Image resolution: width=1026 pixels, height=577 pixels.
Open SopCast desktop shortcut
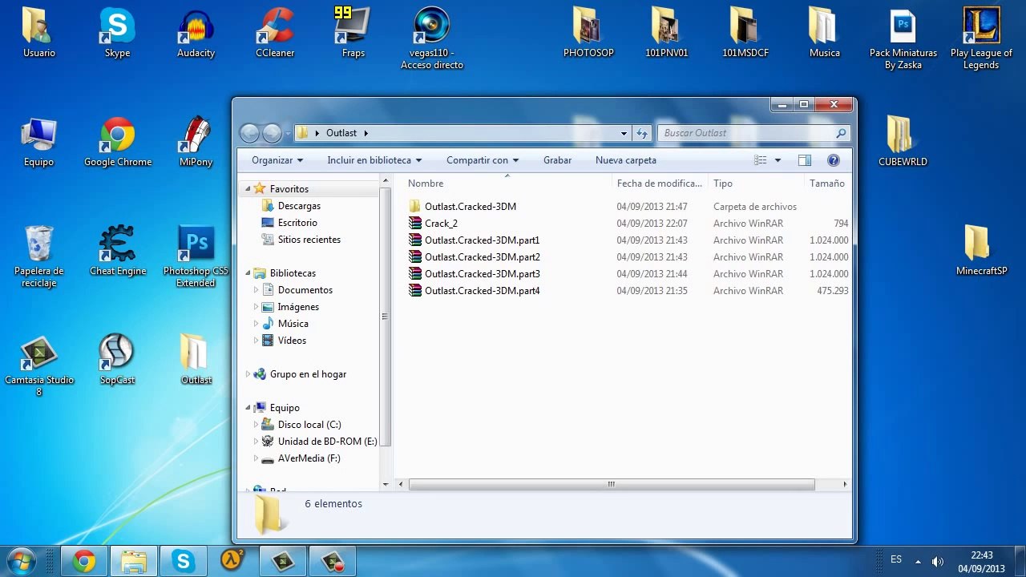click(x=117, y=361)
